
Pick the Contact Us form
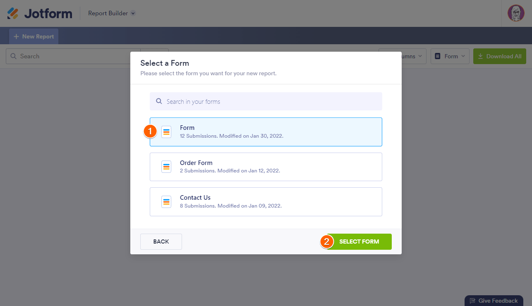click(266, 201)
